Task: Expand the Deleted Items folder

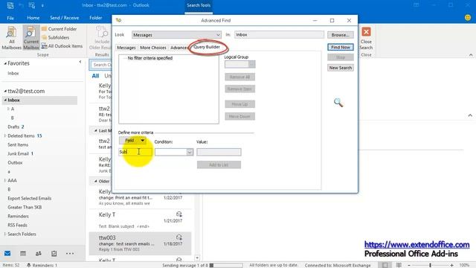Action: (x=5, y=135)
